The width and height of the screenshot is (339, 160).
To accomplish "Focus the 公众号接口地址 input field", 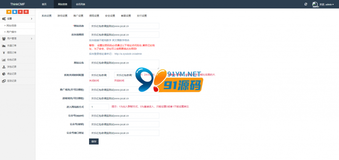I will point(124,133).
